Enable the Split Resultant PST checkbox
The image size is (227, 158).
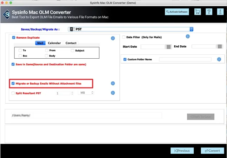13,93
